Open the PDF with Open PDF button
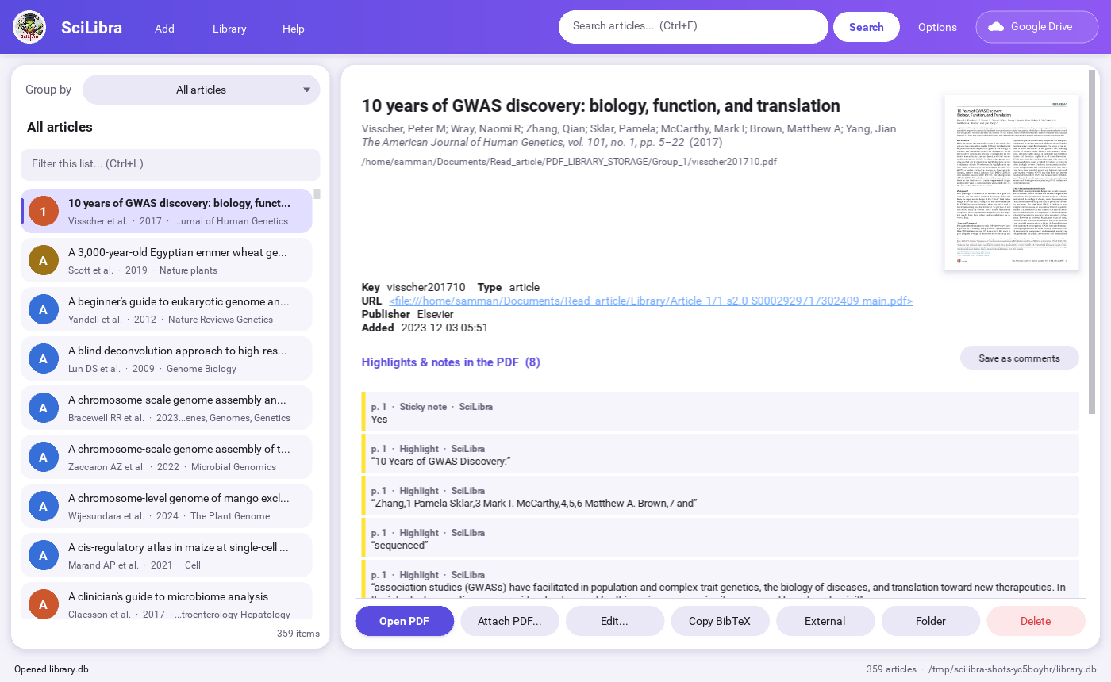The width and height of the screenshot is (1111, 682). [x=405, y=621]
